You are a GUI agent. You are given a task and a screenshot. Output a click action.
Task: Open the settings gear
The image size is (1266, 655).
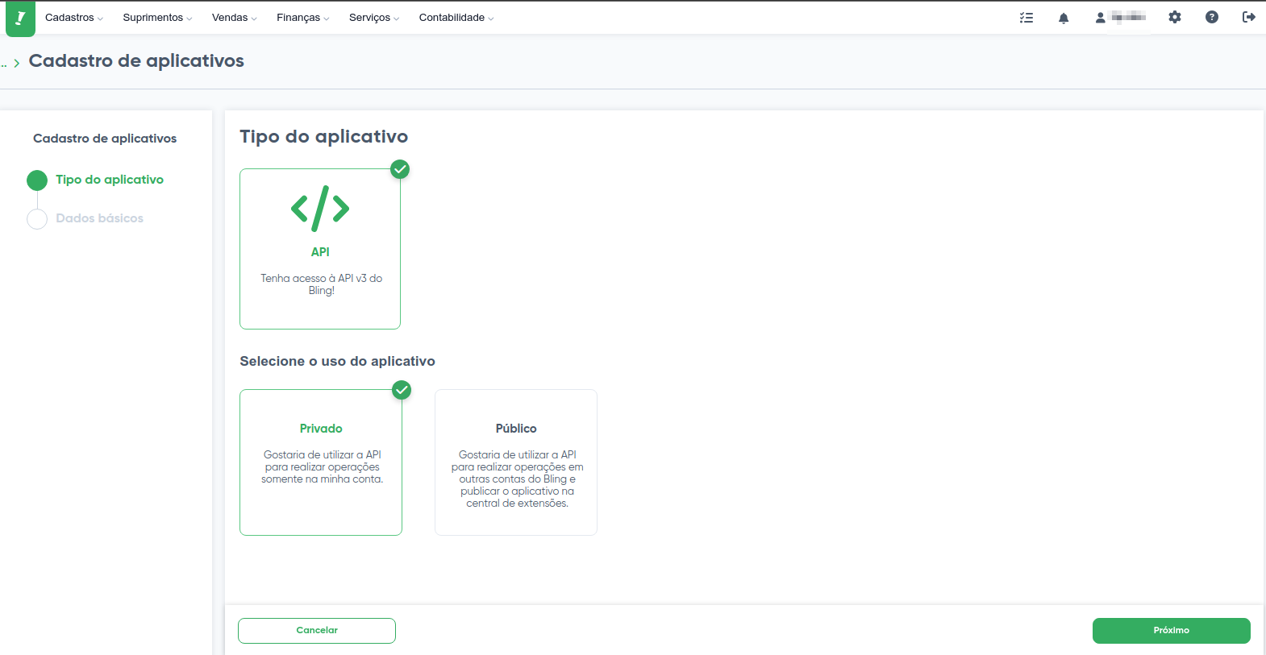1175,17
